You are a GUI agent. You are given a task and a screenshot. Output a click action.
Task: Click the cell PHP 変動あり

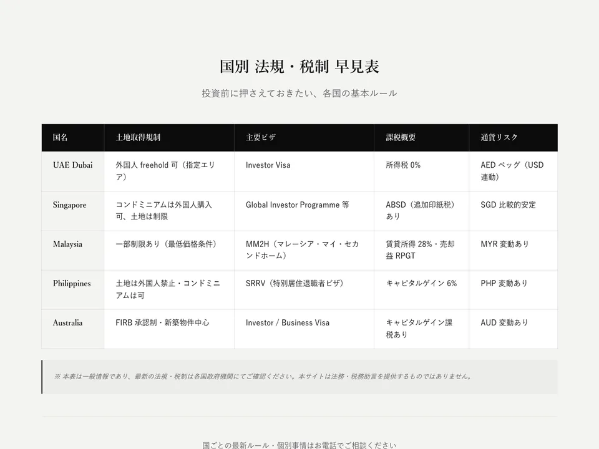514,290
